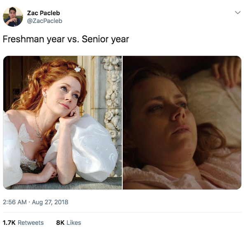Click Zac Pacleb's profile avatar

(x=13, y=17)
